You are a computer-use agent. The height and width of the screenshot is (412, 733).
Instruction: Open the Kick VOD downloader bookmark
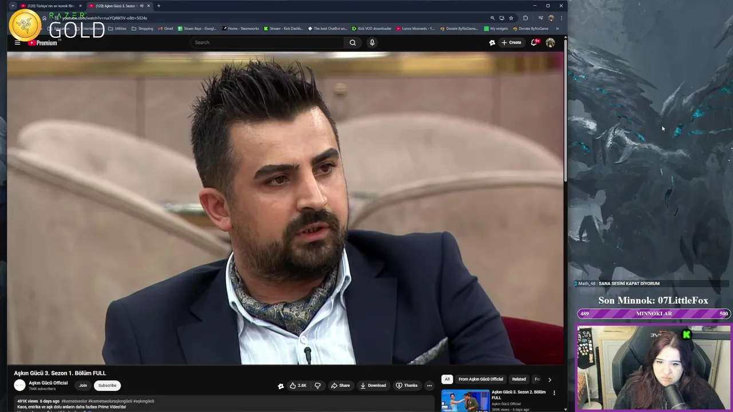click(x=372, y=29)
